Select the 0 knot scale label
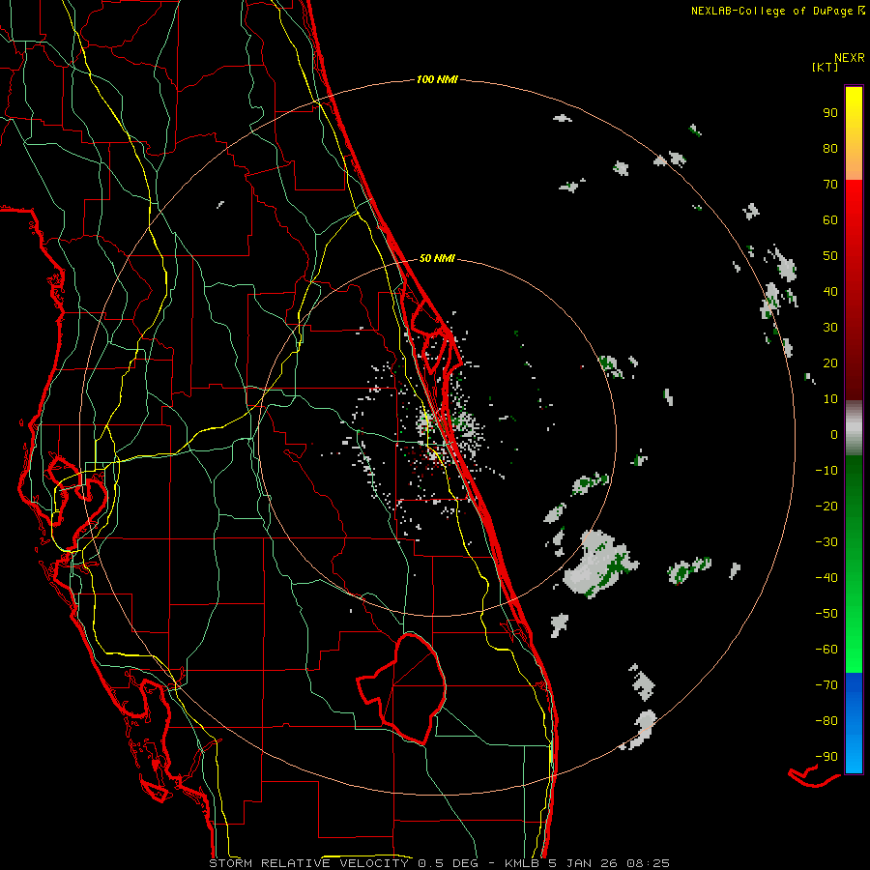The image size is (870, 870). coord(834,434)
